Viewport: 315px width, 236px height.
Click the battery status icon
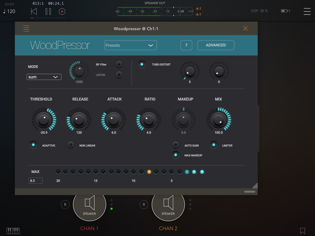coord(285,11)
